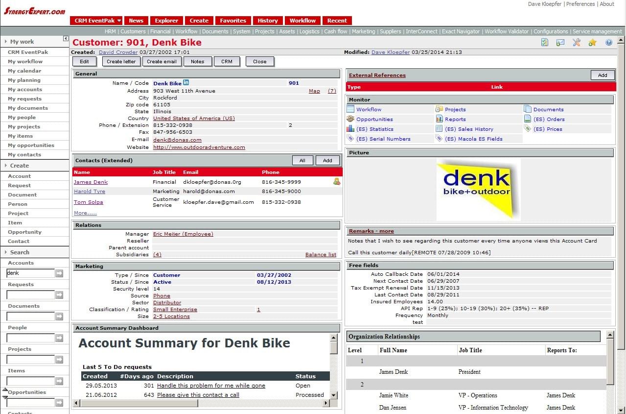Click the Documents monitor icon
The image size is (626, 414).
528,109
